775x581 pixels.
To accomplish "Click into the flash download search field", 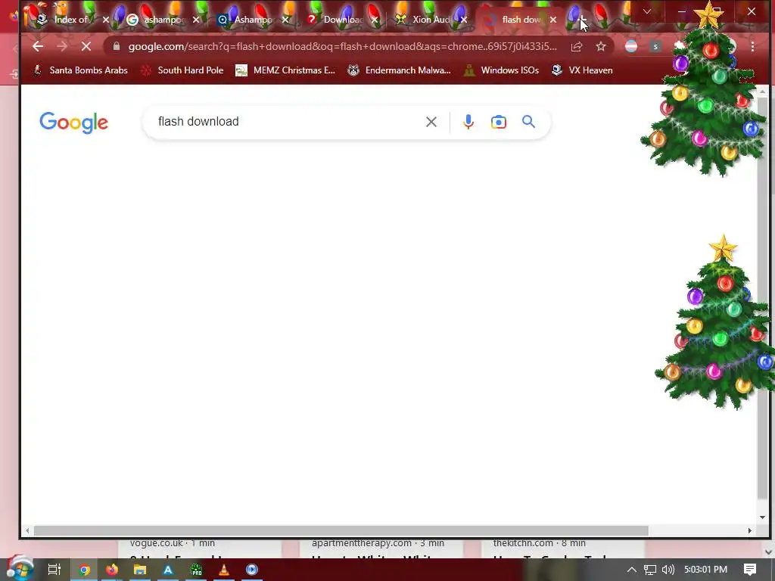I will [287, 122].
